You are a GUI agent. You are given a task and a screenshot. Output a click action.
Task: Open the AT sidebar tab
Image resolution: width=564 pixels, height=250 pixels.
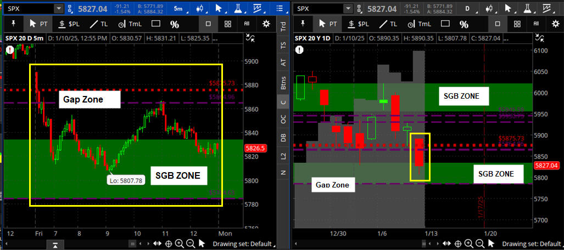click(x=283, y=63)
